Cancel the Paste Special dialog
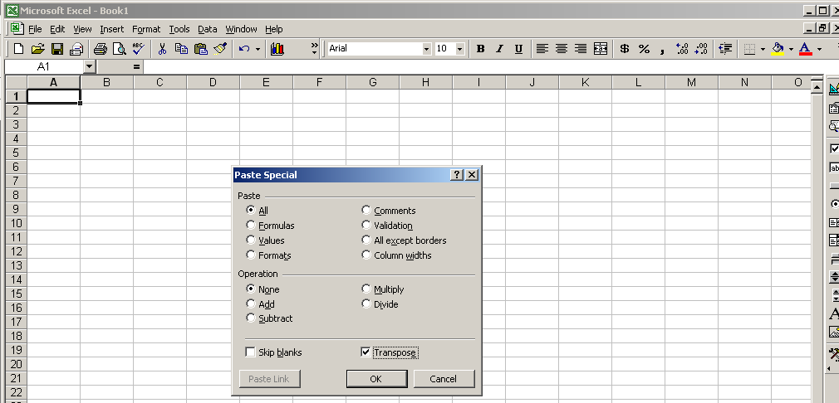This screenshot has width=839, height=403. 444,379
